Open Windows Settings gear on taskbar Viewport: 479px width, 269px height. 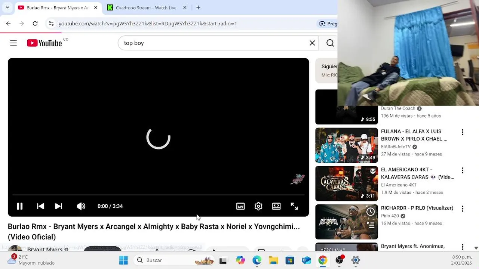click(356, 260)
